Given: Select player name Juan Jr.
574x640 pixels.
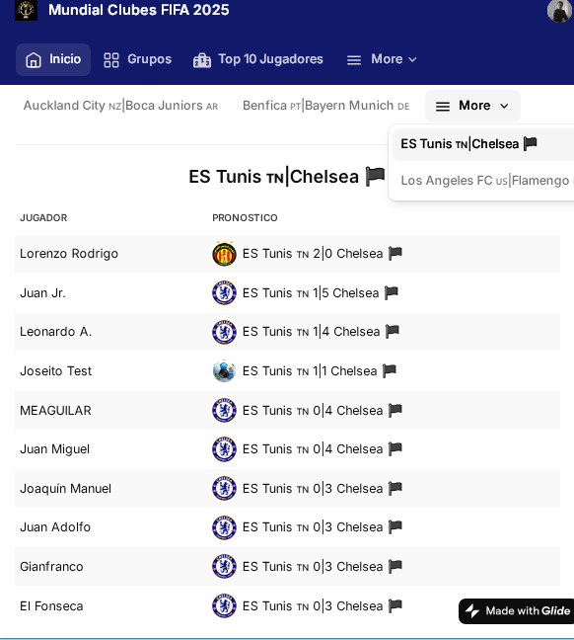Looking at the screenshot, I should 42,292.
